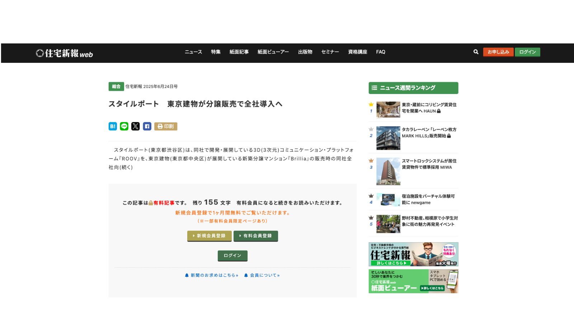
Task: Click the ニュース週間ランキング header
Action: (413, 88)
